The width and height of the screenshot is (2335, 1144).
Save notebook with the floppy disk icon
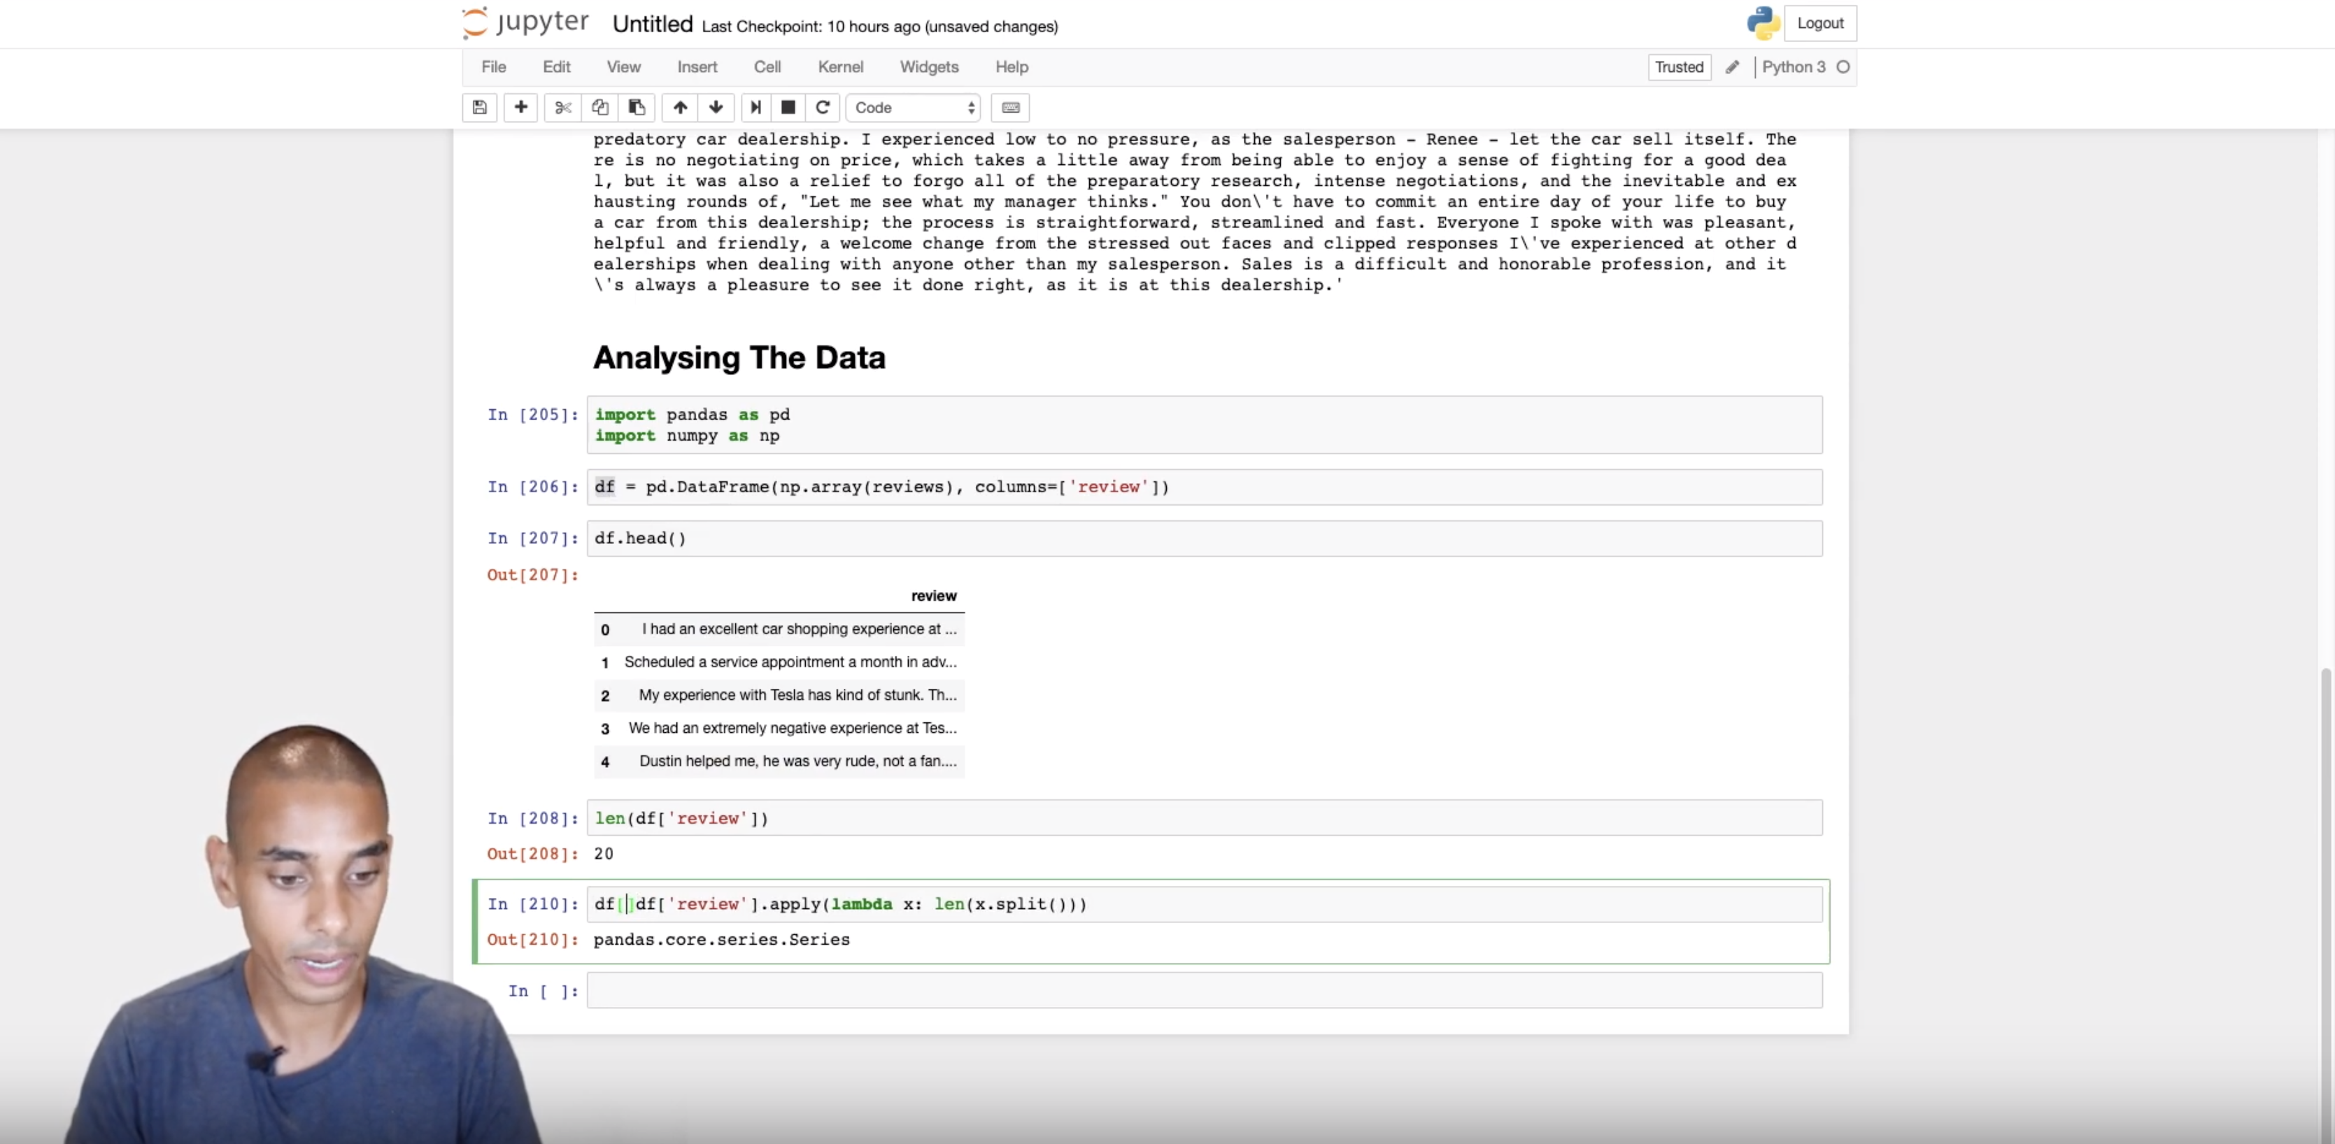479,108
